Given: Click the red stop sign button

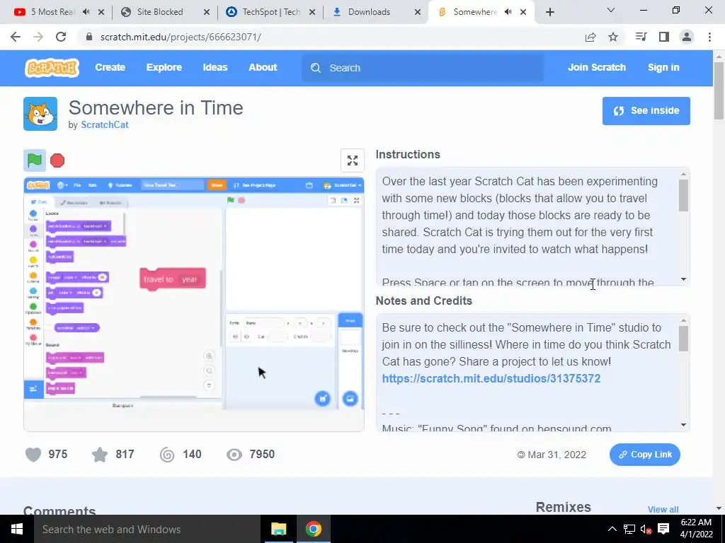Looking at the screenshot, I should (57, 160).
